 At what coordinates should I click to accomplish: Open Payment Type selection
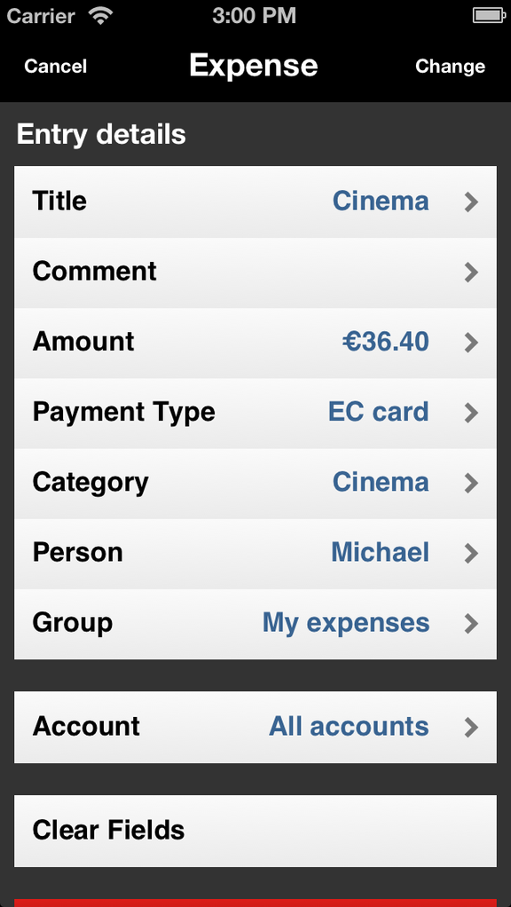(x=255, y=413)
